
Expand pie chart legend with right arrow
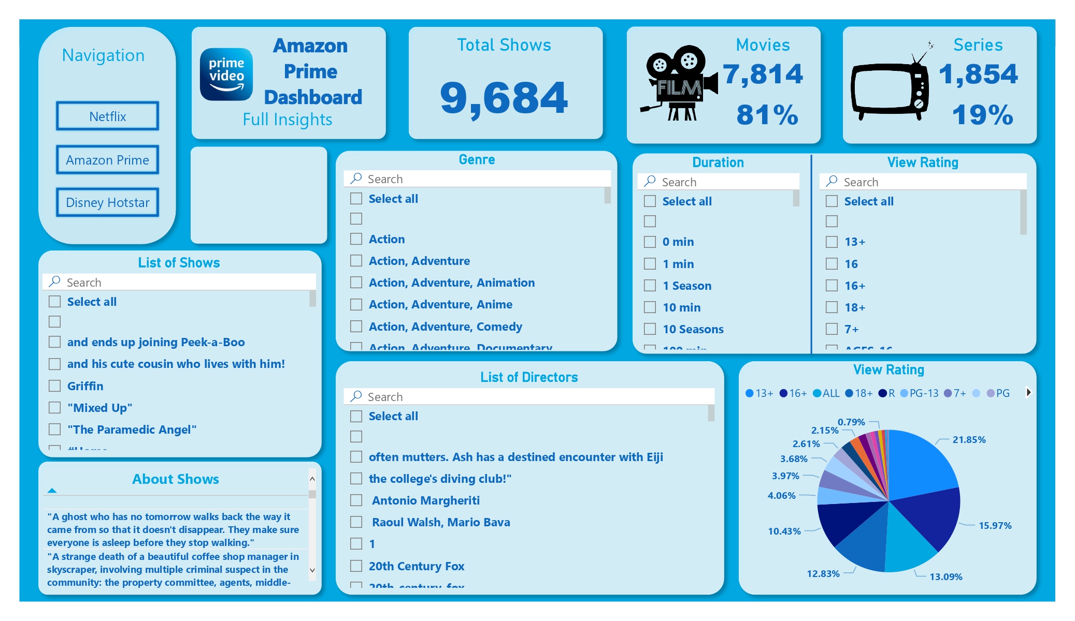click(x=1028, y=393)
